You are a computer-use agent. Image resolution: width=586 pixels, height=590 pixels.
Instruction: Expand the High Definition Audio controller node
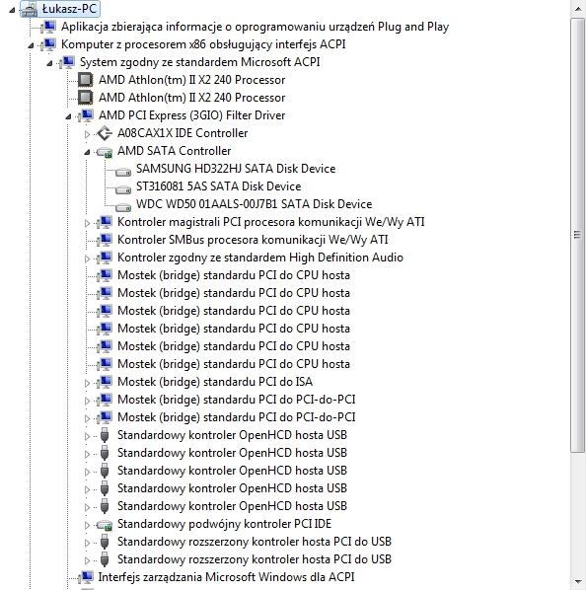tap(87, 258)
